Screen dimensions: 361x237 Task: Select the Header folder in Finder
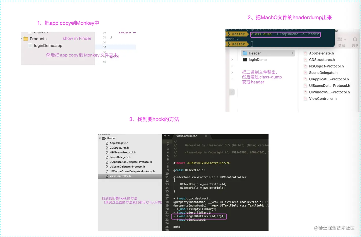pyautogui.click(x=268, y=53)
